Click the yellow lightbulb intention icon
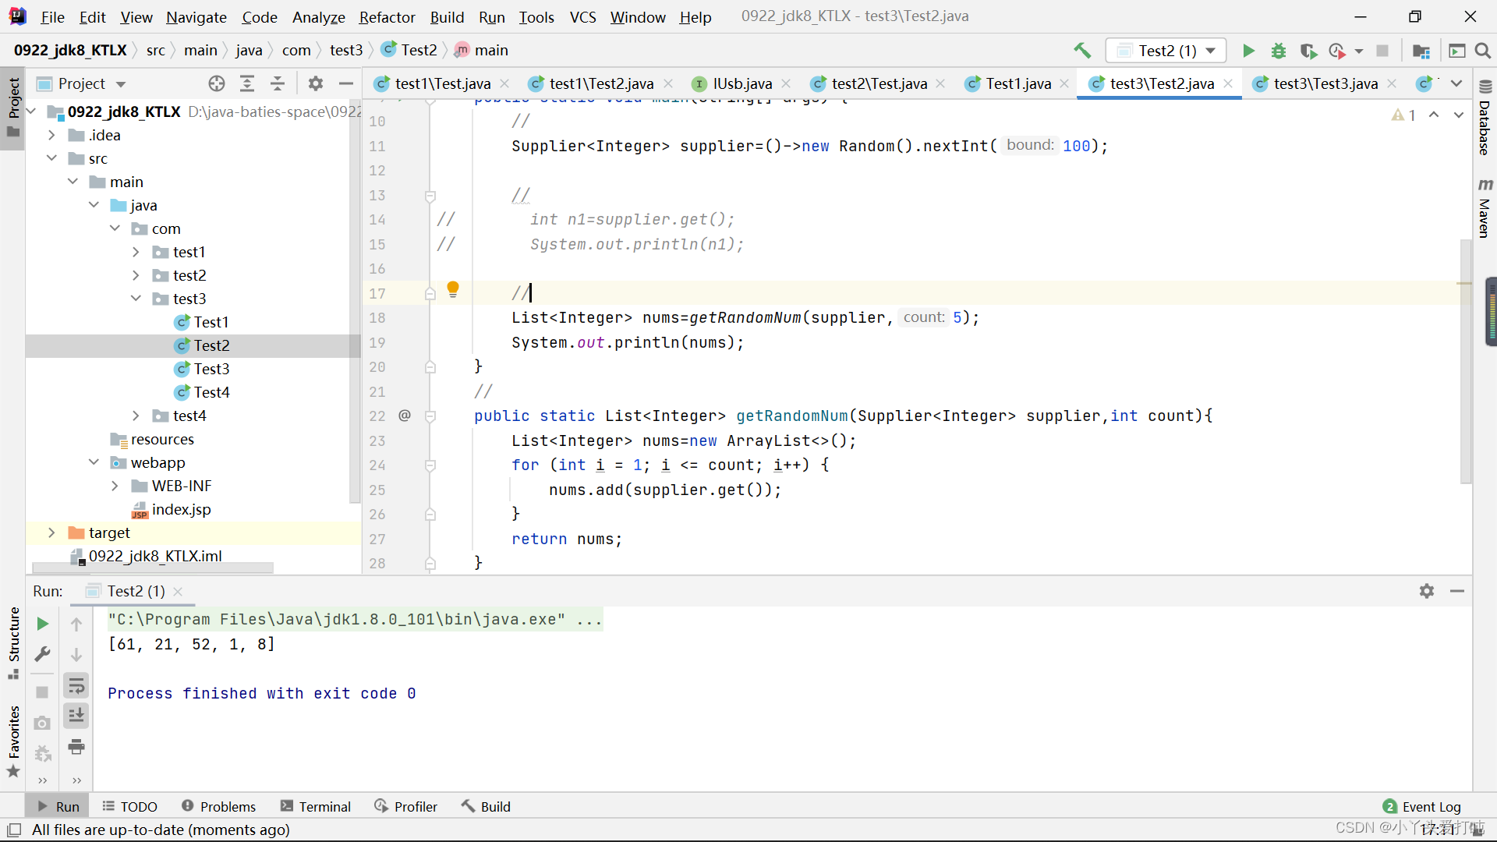 [453, 290]
